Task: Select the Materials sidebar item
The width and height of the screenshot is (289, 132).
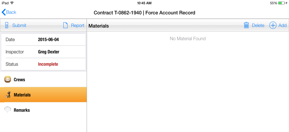Action: 22,95
